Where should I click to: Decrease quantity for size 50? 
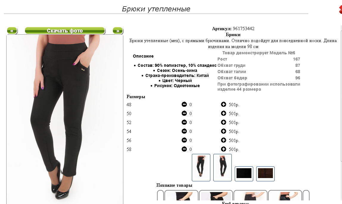[x=184, y=113]
